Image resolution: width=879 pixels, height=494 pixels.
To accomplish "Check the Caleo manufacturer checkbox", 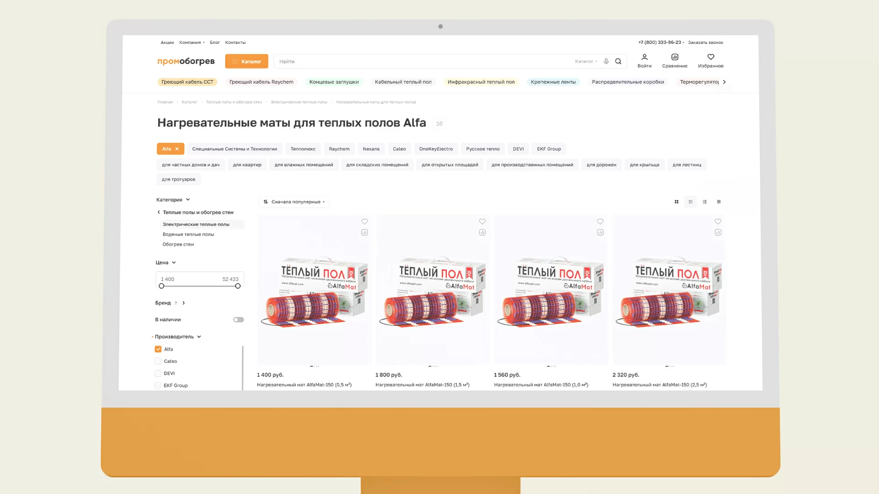I will click(x=158, y=361).
